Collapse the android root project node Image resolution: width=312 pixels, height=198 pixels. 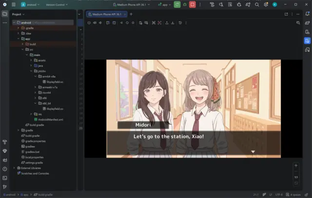(14, 22)
